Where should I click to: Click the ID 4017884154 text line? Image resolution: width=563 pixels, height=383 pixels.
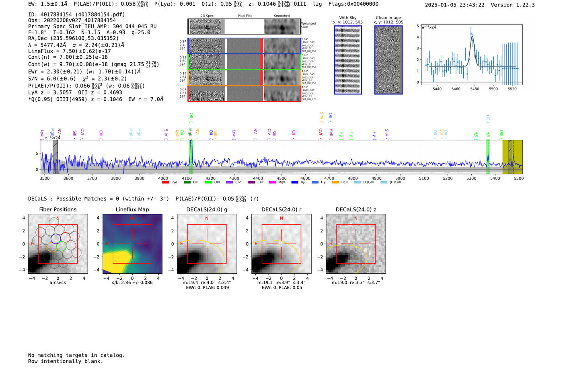click(x=76, y=14)
